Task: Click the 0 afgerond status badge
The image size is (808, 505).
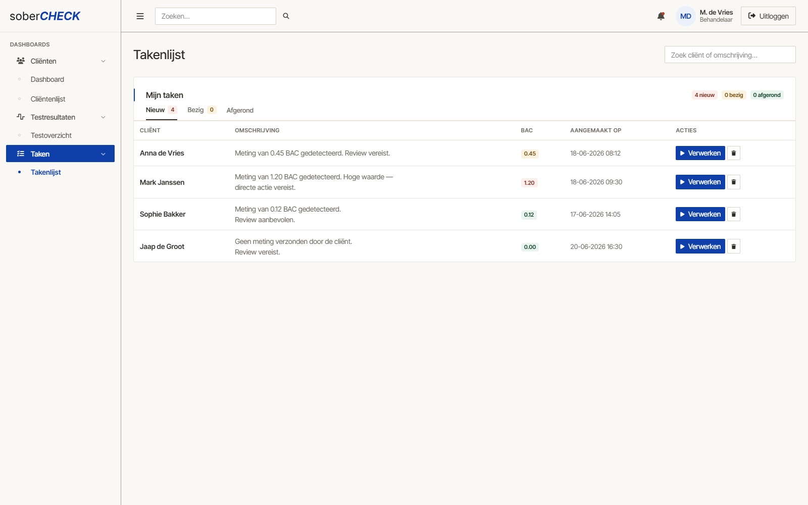Action: [767, 95]
